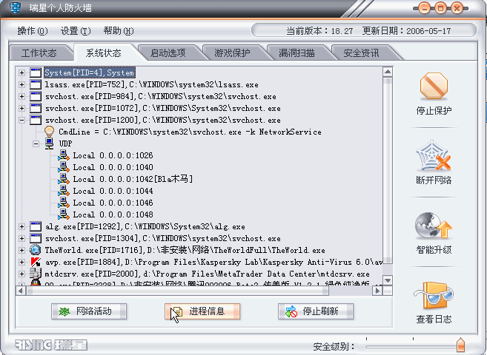Switch to the 启动选项 tab
This screenshot has height=355, width=487.
click(x=168, y=53)
